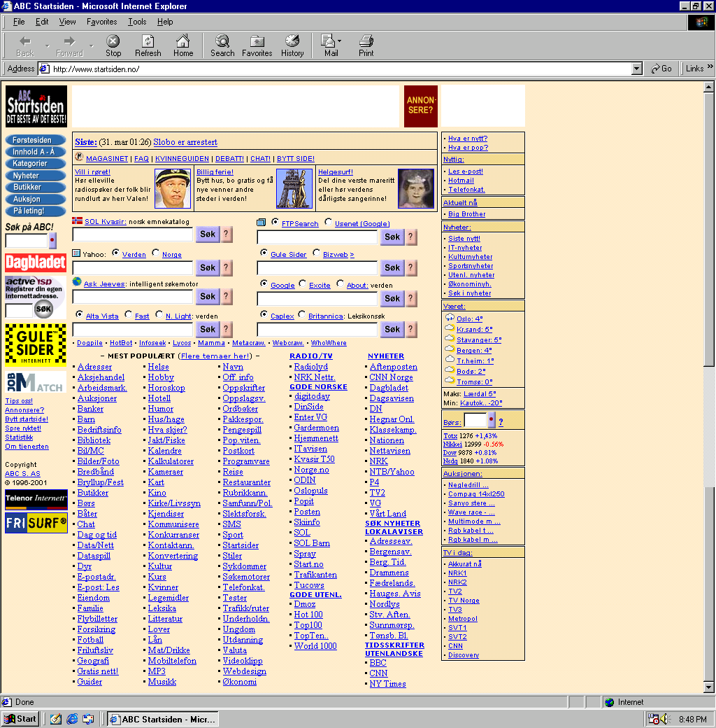This screenshot has height=728, width=716.
Task: Expand the Links toolbar chevron
Action: point(710,68)
